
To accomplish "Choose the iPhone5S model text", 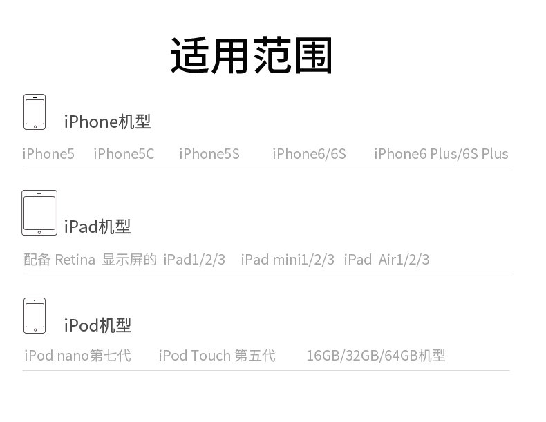I will point(209,154).
